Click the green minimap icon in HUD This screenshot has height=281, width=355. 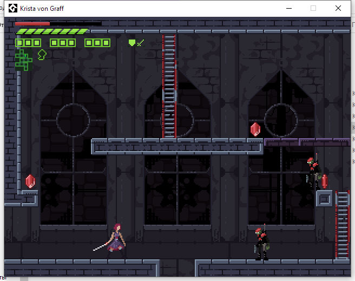point(23,59)
